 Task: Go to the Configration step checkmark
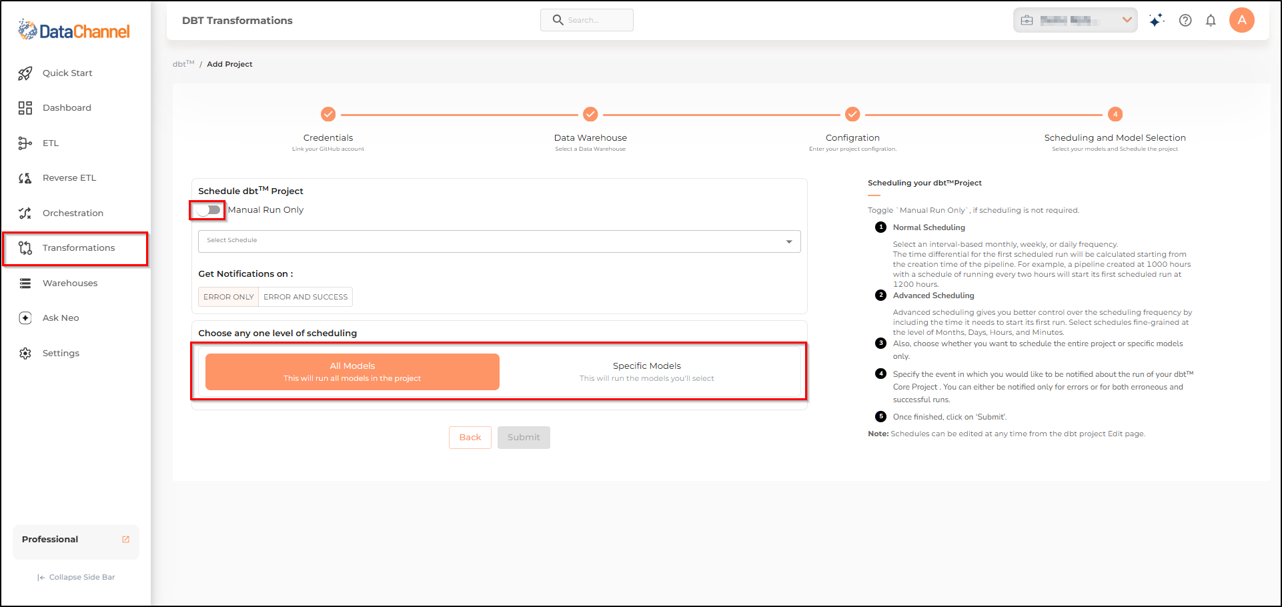852,114
